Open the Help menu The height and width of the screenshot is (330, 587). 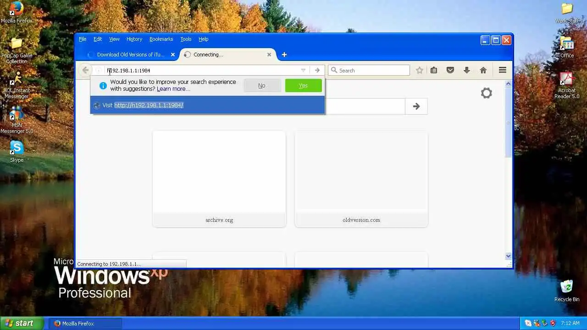coord(203,39)
